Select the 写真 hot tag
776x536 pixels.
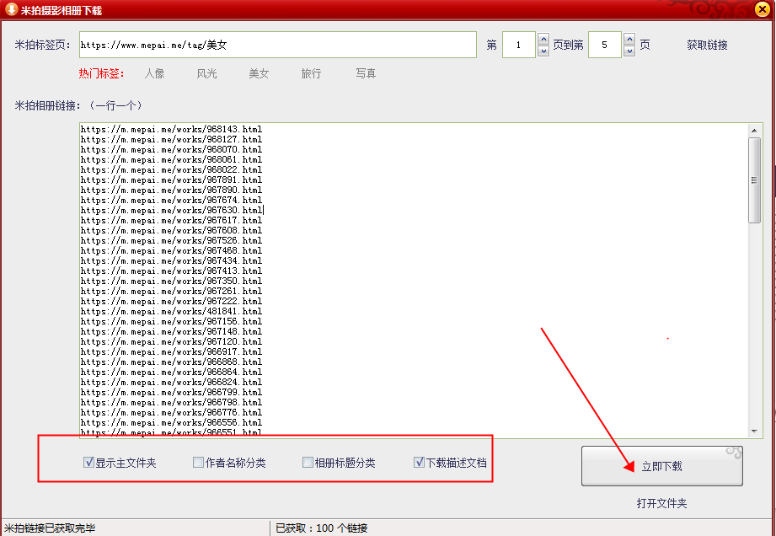point(366,74)
